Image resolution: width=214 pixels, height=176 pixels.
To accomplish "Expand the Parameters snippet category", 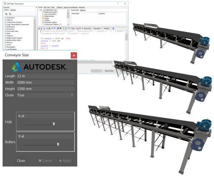I will coord(5,18).
